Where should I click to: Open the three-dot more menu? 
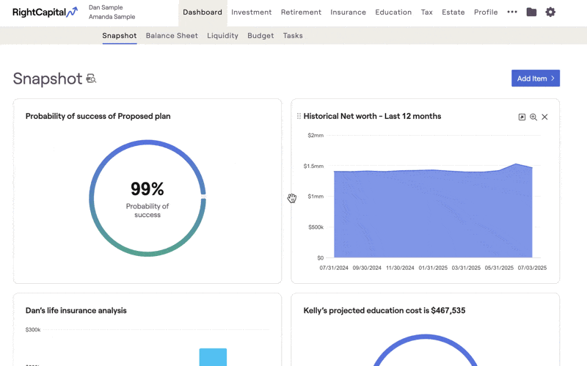point(512,12)
